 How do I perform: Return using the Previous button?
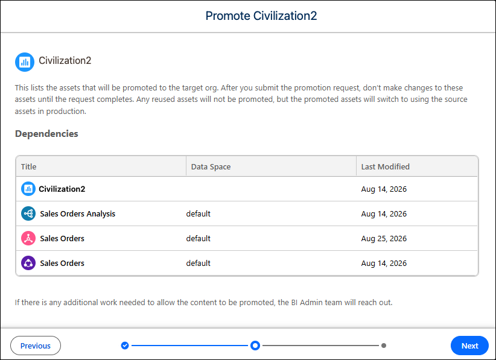[36, 346]
